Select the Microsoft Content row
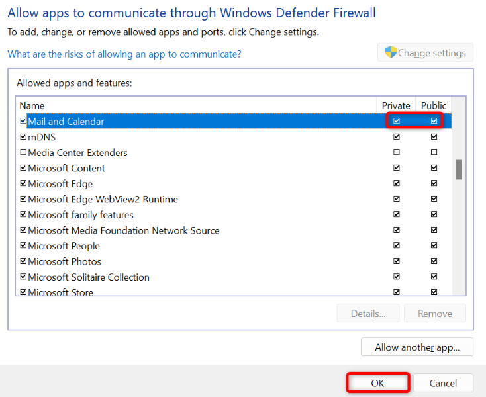Image resolution: width=486 pixels, height=397 pixels. (x=234, y=168)
